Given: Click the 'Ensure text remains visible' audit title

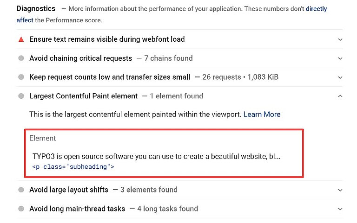Looking at the screenshot, I should coord(107,39).
